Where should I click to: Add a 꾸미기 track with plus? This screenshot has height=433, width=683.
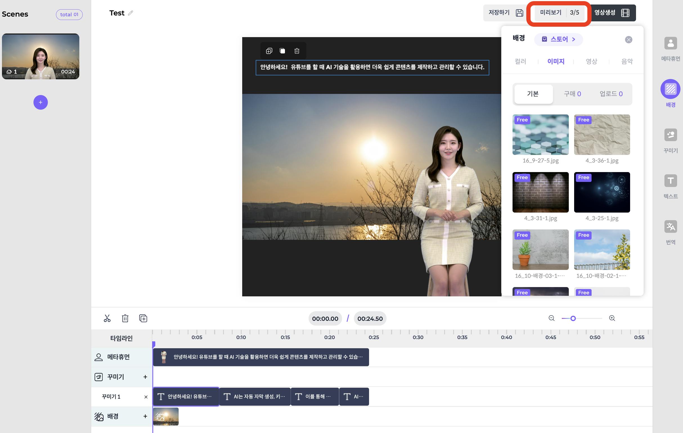pos(145,377)
